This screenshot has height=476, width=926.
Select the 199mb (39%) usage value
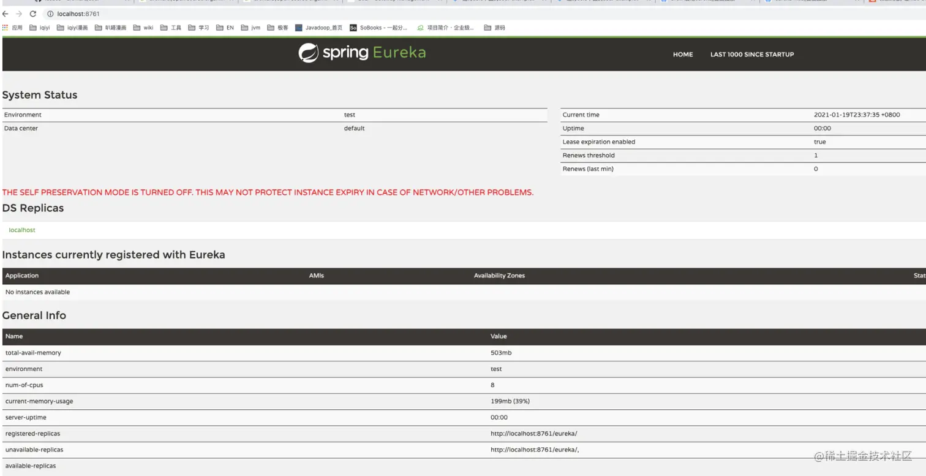coord(510,401)
